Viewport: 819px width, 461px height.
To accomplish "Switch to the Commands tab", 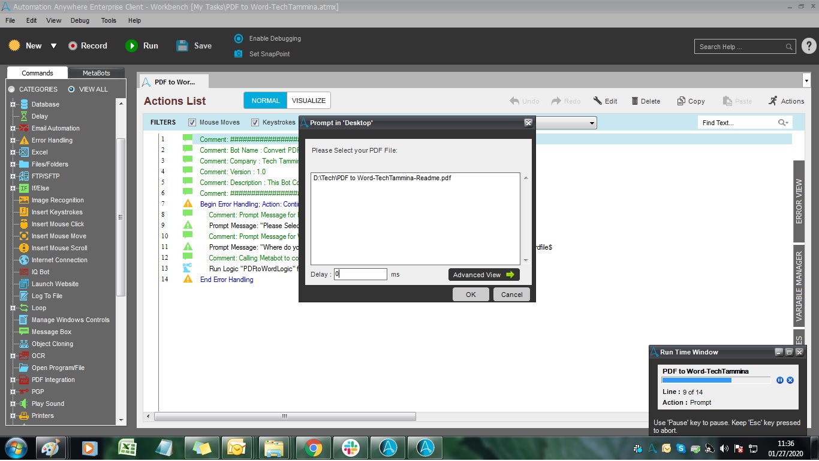I will (37, 73).
